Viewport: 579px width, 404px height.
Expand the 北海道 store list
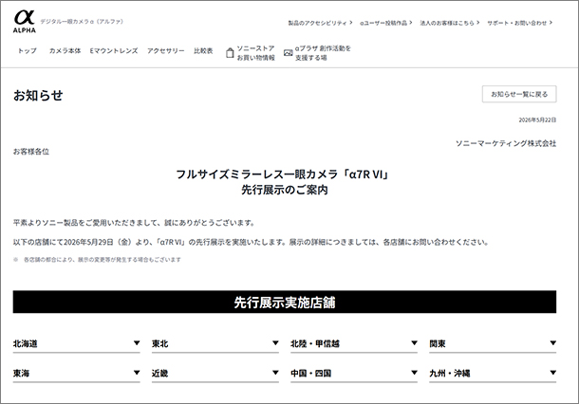[77, 343]
